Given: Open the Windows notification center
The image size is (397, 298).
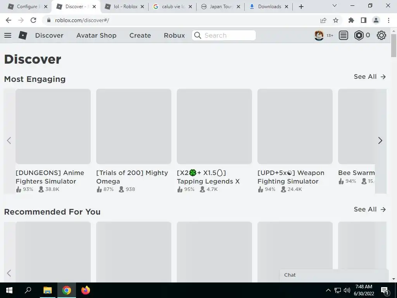Looking at the screenshot, I should point(385,291).
